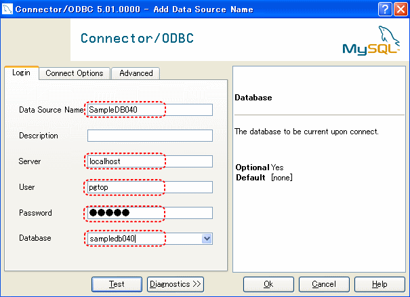This screenshot has height=297, width=410.
Task: Click the Default [none] text
Action: pos(264,178)
